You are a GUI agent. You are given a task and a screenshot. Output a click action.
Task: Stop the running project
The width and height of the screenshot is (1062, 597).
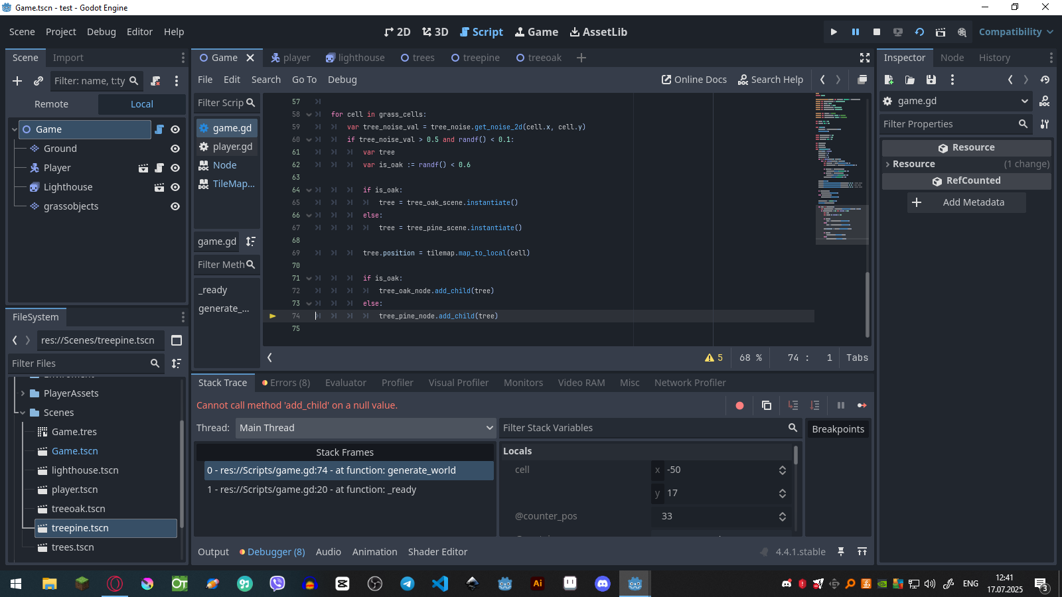click(877, 32)
